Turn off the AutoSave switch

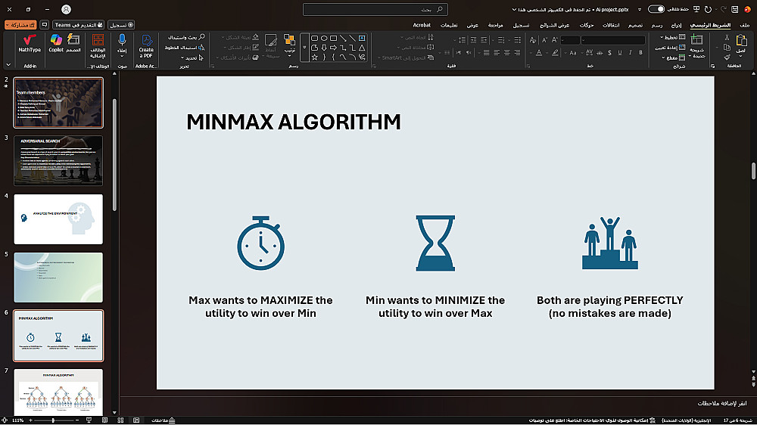tap(656, 9)
